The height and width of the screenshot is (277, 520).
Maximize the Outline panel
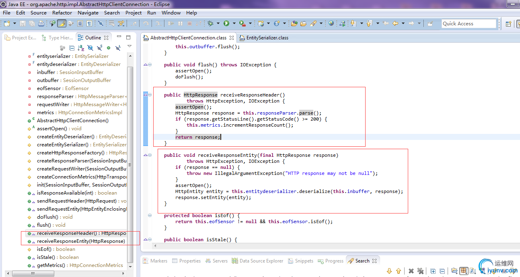click(128, 37)
